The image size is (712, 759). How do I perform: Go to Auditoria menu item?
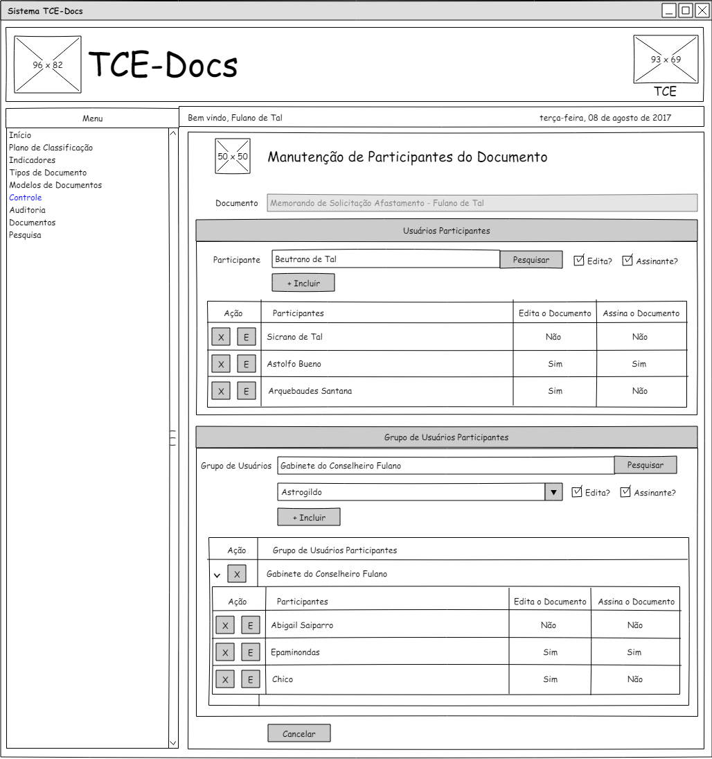[28, 210]
